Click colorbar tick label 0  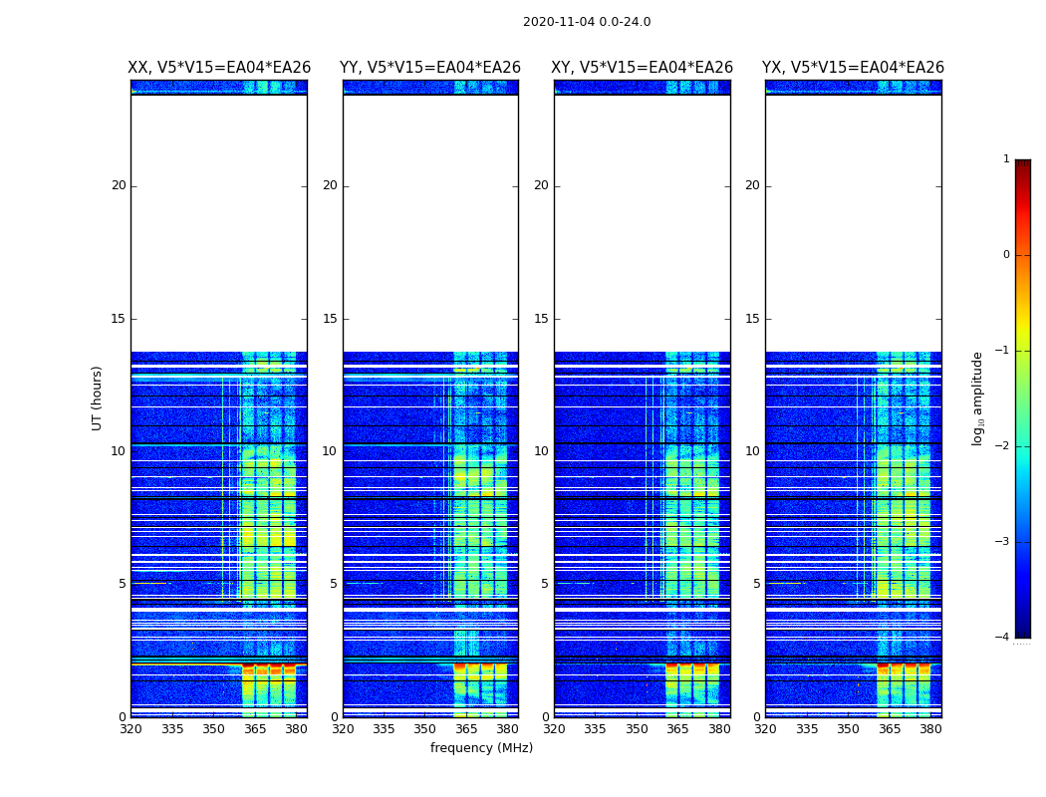(x=1006, y=255)
